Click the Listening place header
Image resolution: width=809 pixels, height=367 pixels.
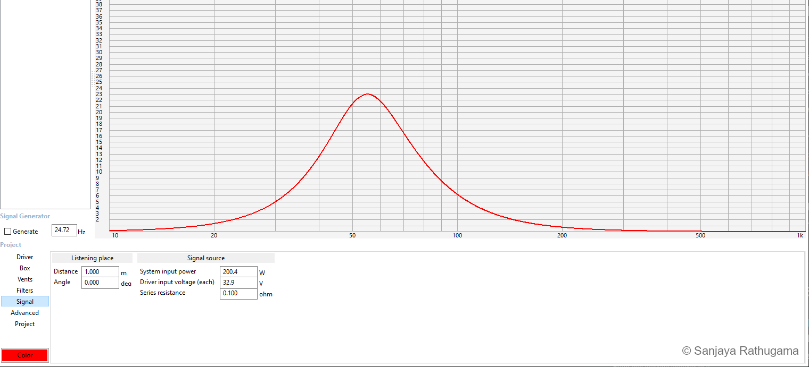(x=93, y=258)
